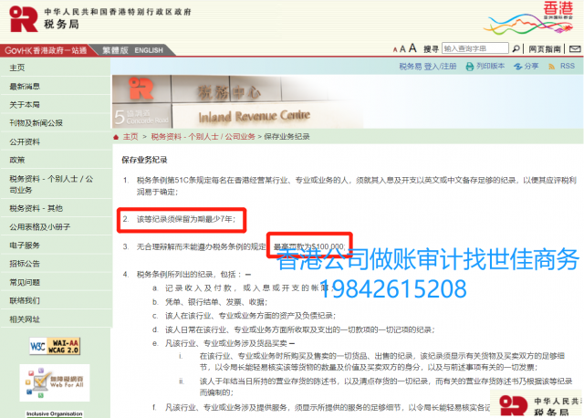Screen dimensions: 584x418
Task: Open 常见问题 in the sidebar
Action: pyautogui.click(x=56, y=282)
